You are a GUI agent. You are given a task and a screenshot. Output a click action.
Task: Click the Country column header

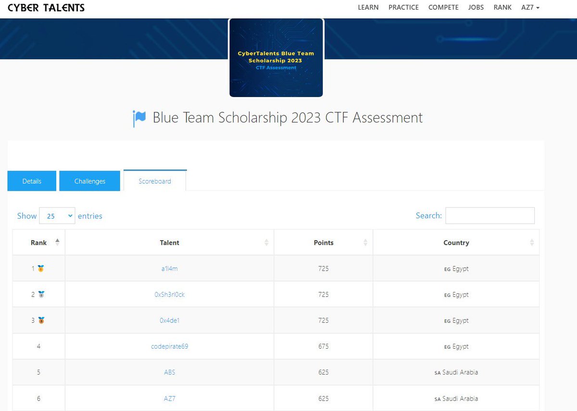click(456, 242)
